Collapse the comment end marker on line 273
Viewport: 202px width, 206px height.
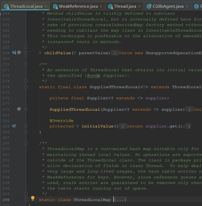click(26, 81)
